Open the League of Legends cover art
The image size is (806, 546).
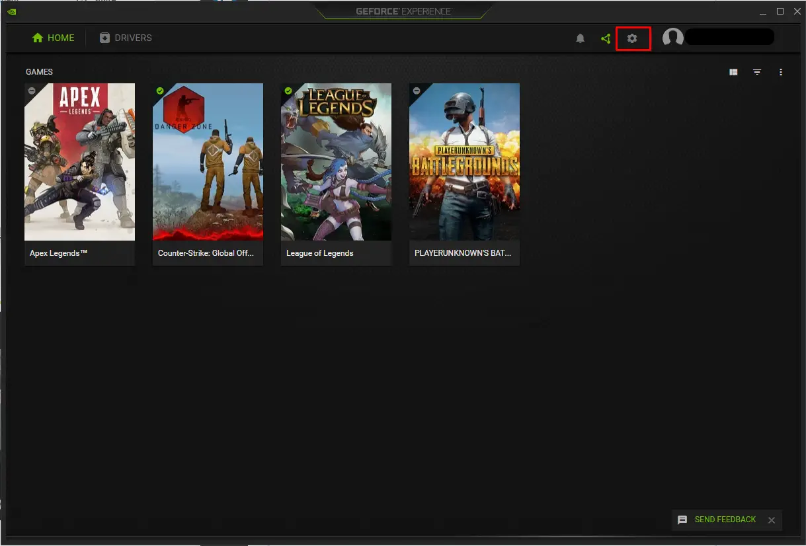(x=336, y=162)
